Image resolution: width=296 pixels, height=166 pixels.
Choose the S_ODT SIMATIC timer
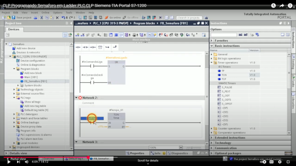(x=226, y=96)
